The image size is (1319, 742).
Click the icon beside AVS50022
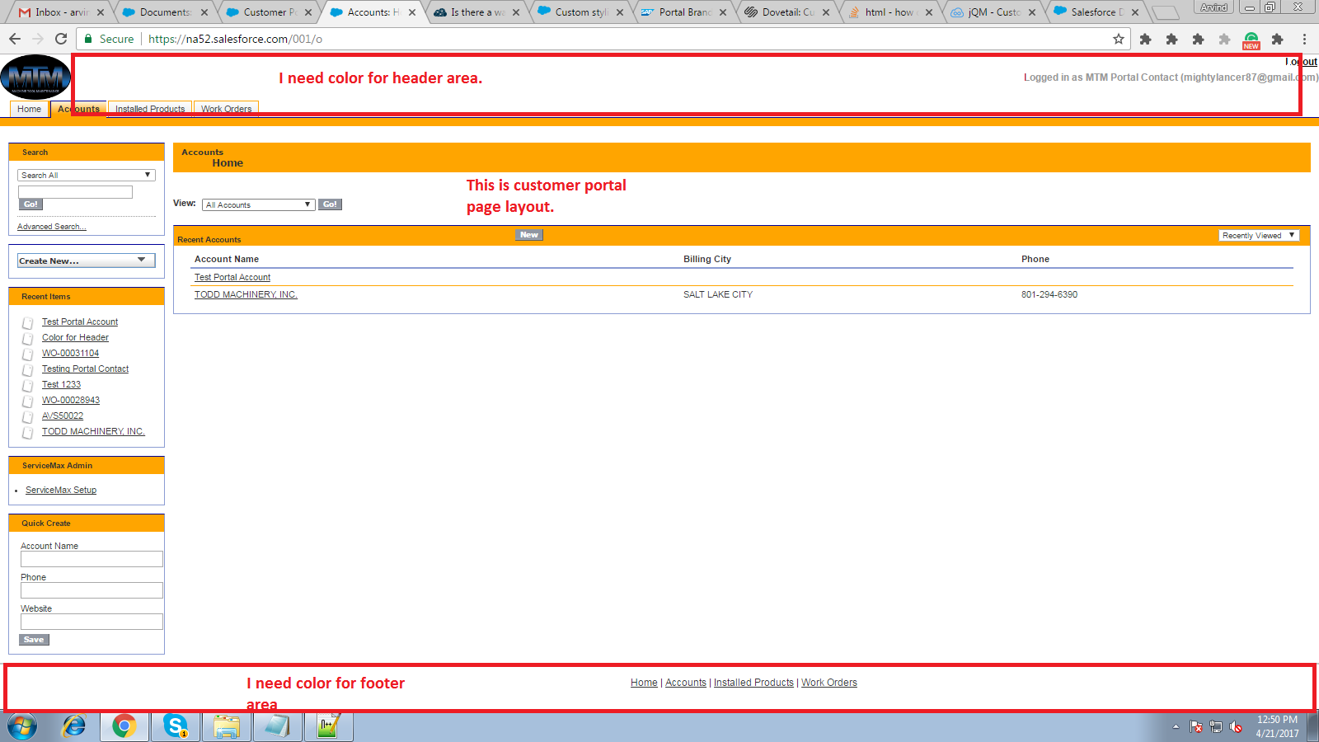point(28,416)
